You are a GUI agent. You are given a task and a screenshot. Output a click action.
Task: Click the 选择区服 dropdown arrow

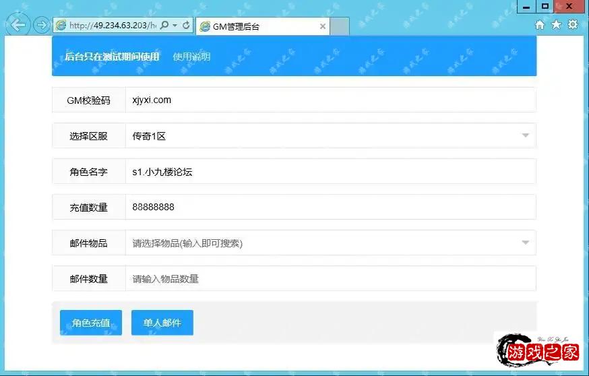[526, 135]
